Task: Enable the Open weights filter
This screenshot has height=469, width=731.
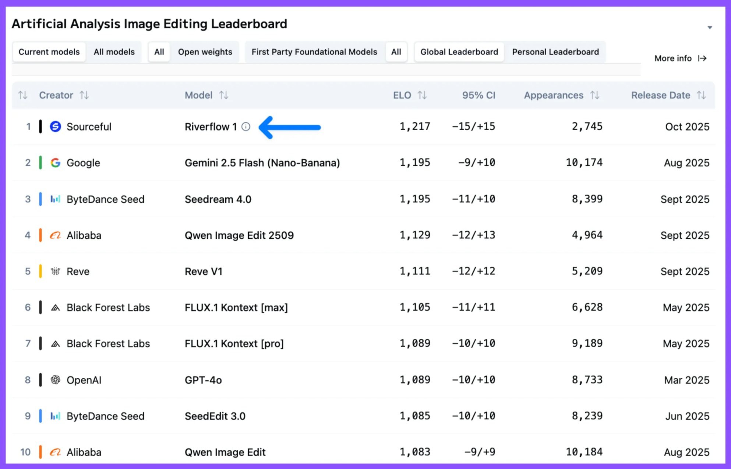Action: tap(205, 52)
